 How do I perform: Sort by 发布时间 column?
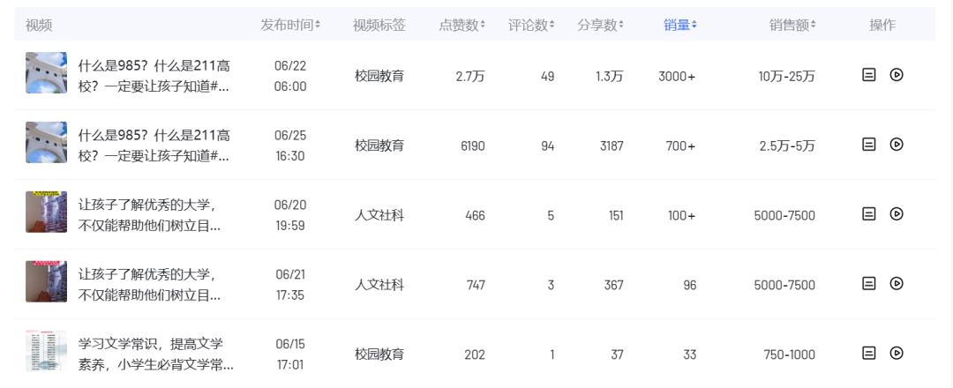point(290,25)
